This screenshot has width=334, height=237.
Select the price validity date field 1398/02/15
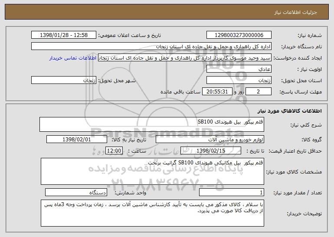click(211, 151)
